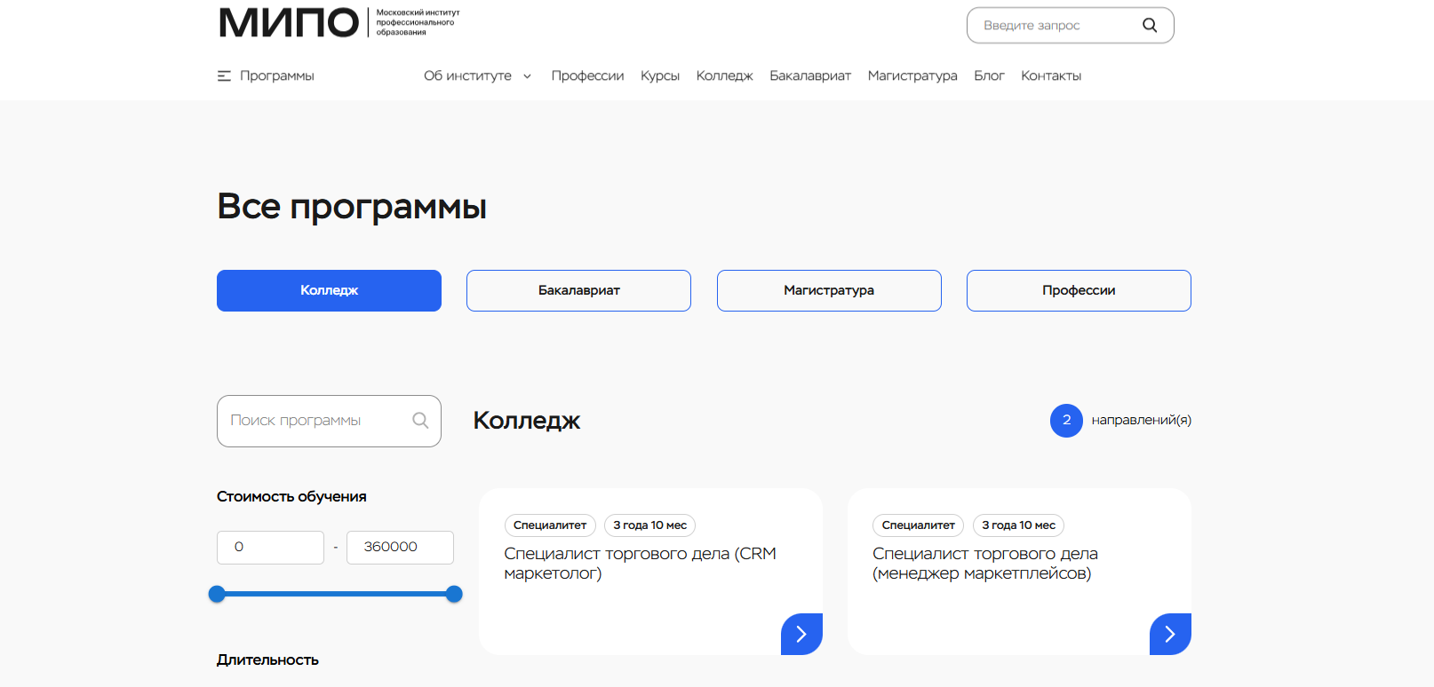Navigate to Бакалавриат in top menu
The image size is (1434, 687).
(x=810, y=75)
